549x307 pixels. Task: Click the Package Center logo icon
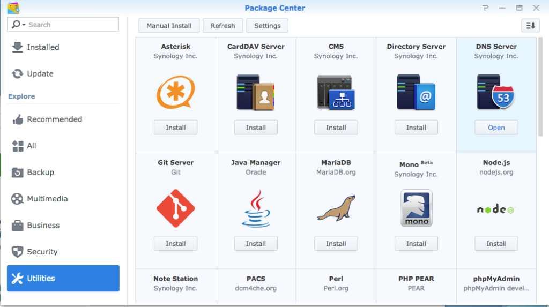(x=13, y=8)
